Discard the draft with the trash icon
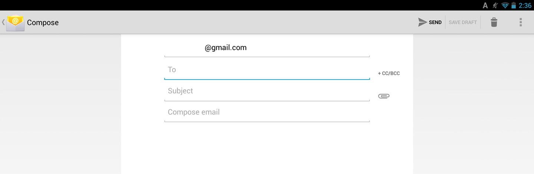Viewport: 534px width, 174px height. pyautogui.click(x=494, y=22)
